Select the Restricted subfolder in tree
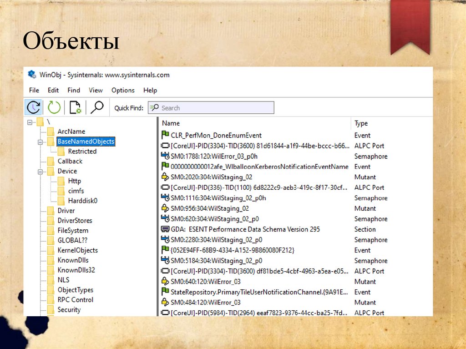Image resolution: width=466 pixels, height=349 pixels. pyautogui.click(x=82, y=151)
